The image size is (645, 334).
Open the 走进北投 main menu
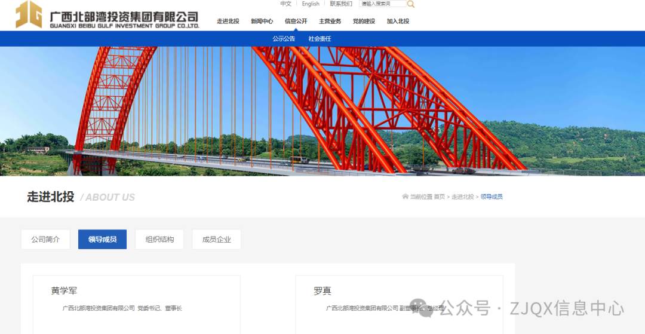[x=228, y=22]
